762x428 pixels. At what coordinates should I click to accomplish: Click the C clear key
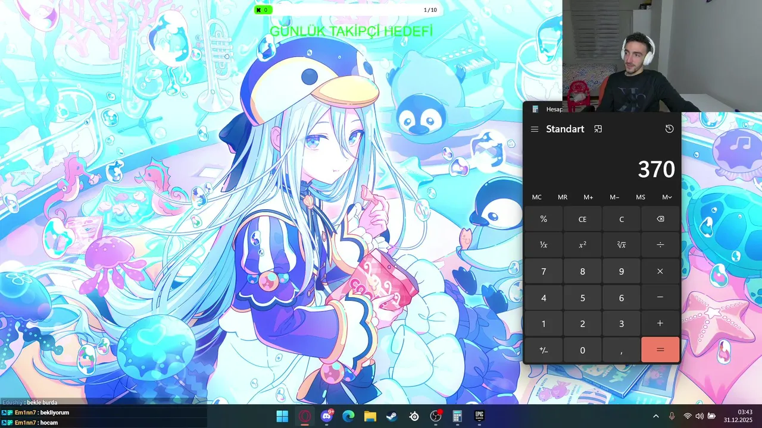[x=622, y=219]
